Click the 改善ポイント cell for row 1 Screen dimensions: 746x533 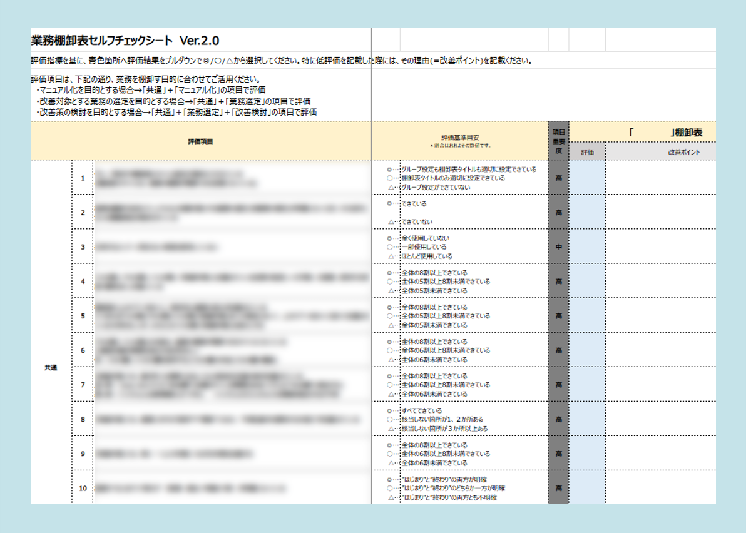661,177
